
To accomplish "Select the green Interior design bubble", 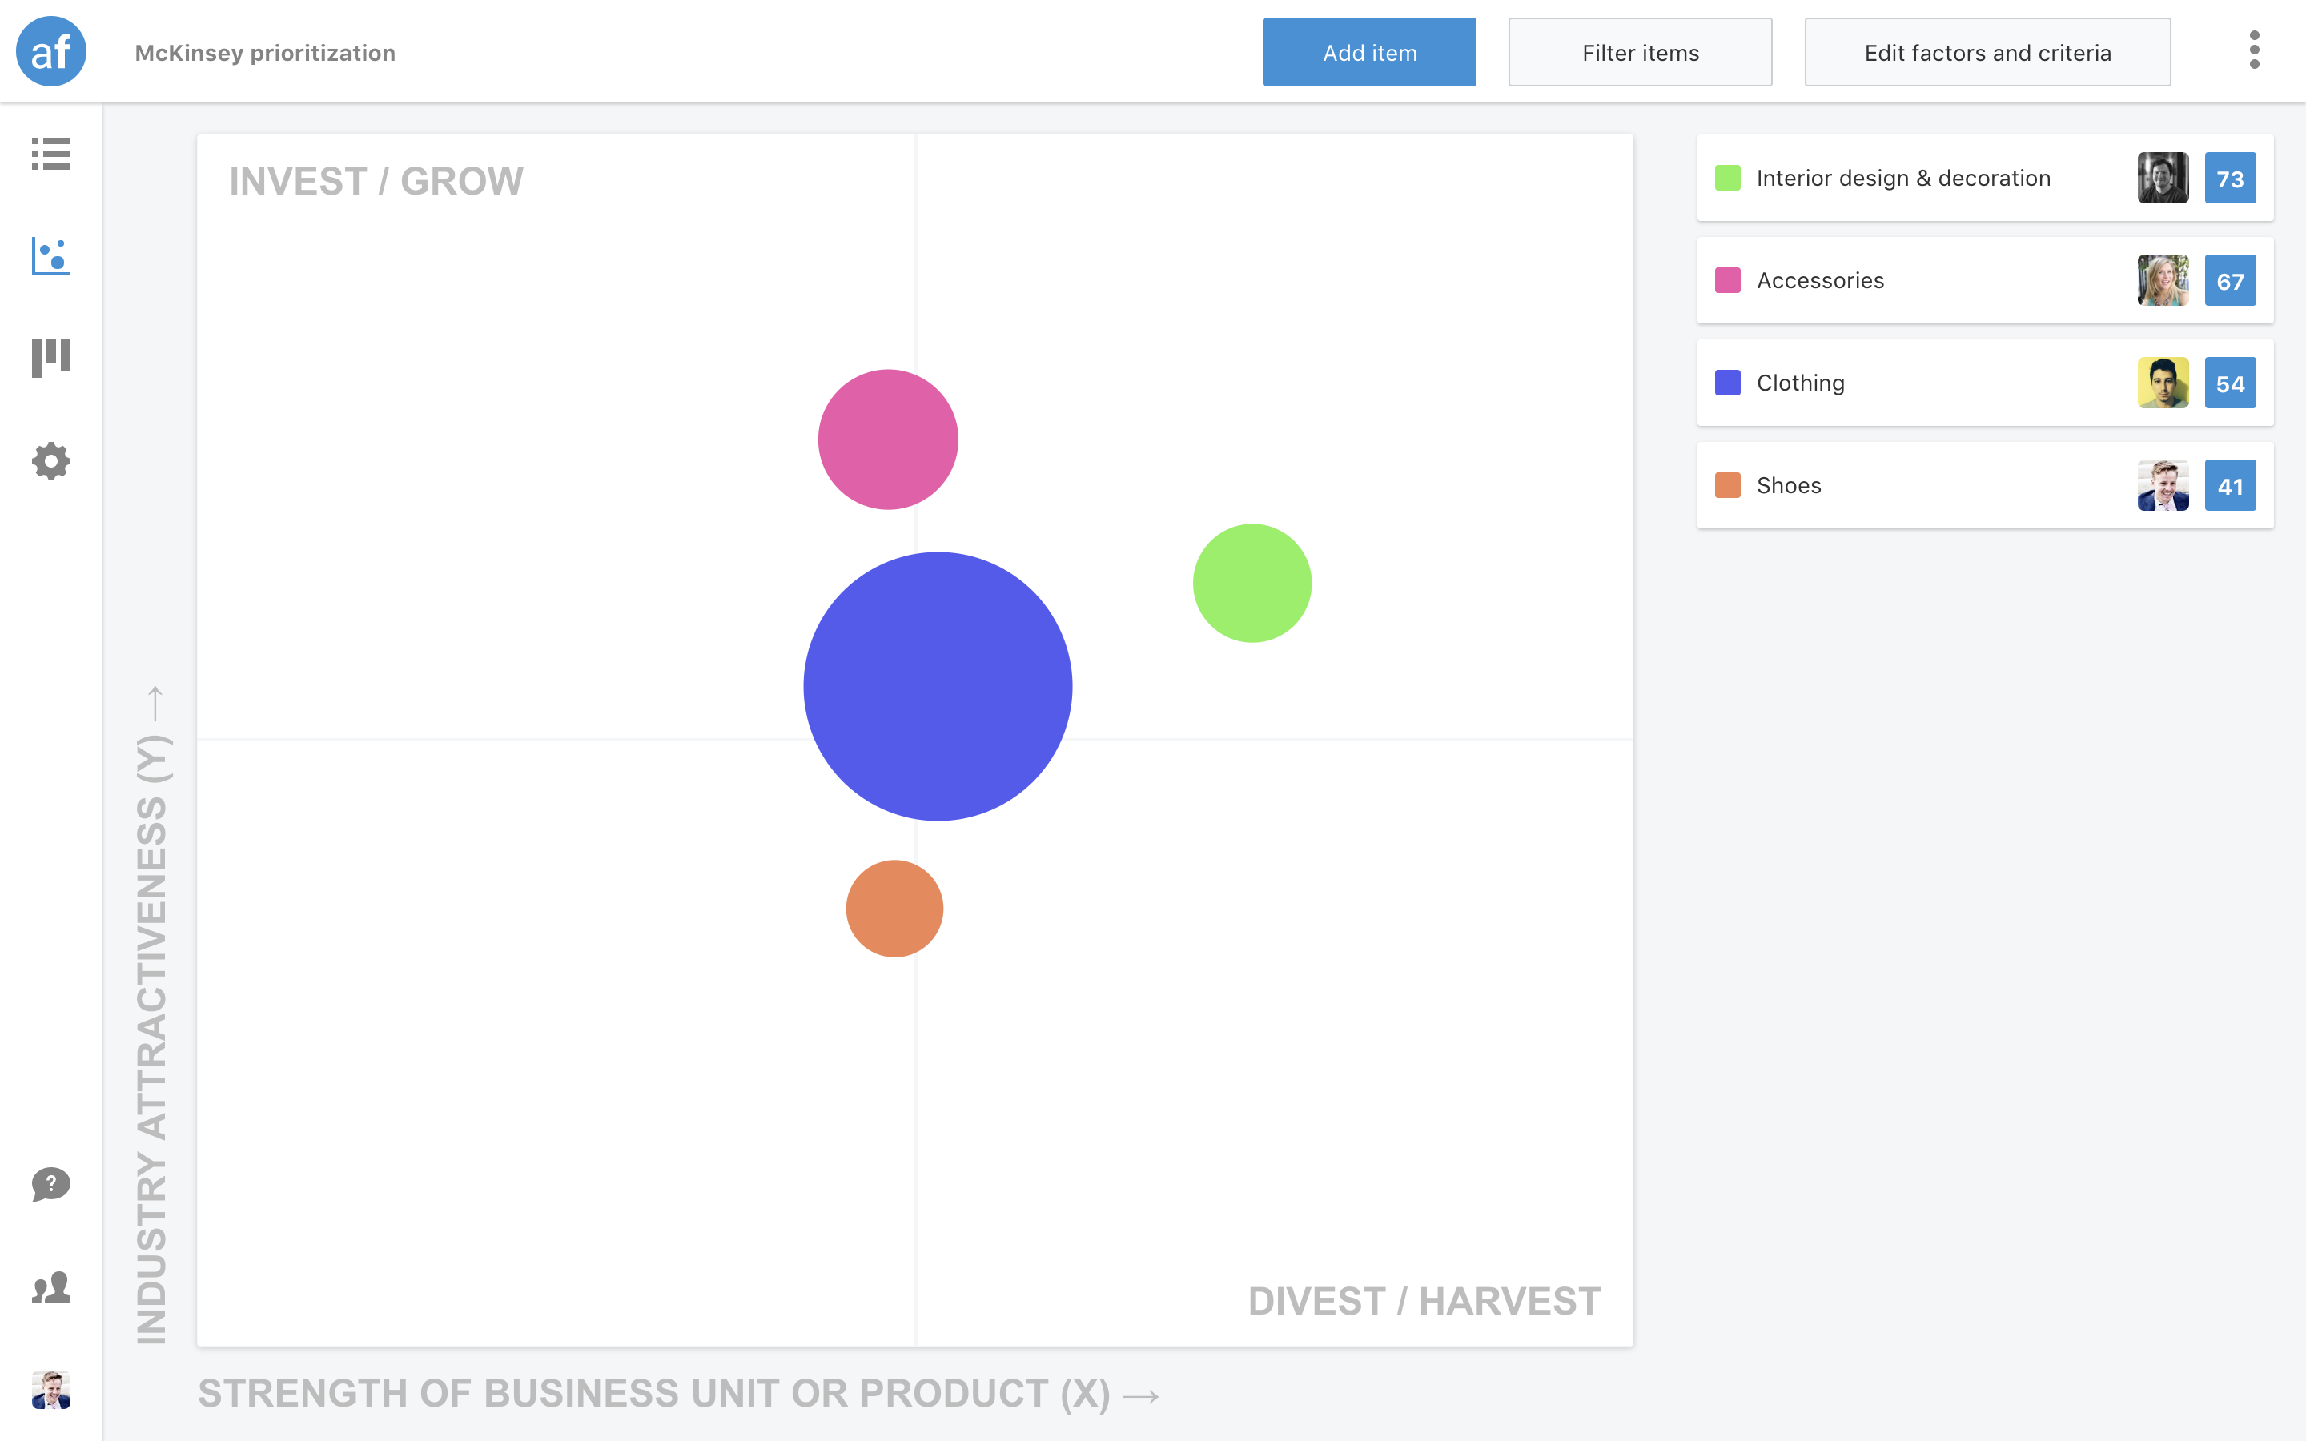I will point(1251,582).
